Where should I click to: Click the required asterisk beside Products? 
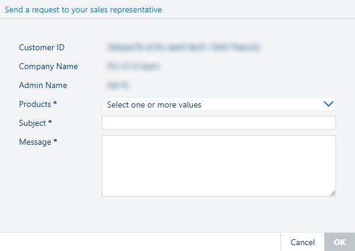click(x=55, y=104)
